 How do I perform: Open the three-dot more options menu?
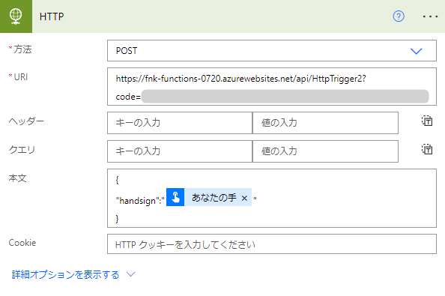click(x=430, y=16)
